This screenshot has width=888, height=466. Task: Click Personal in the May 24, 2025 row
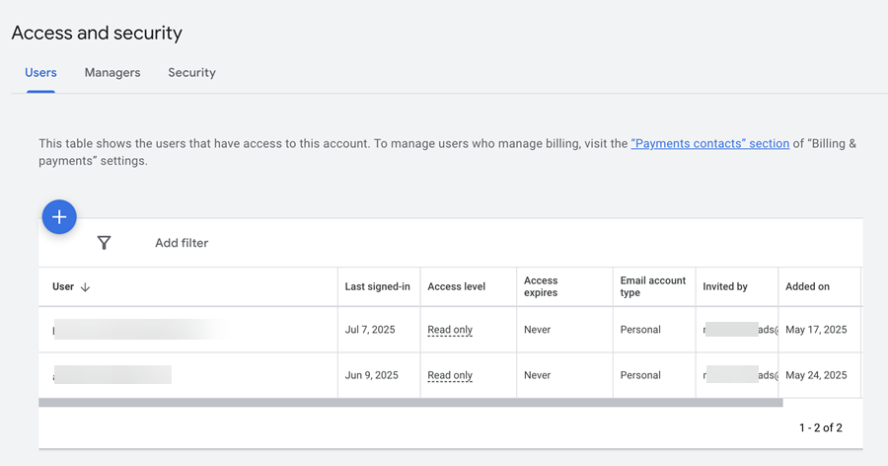tap(640, 375)
